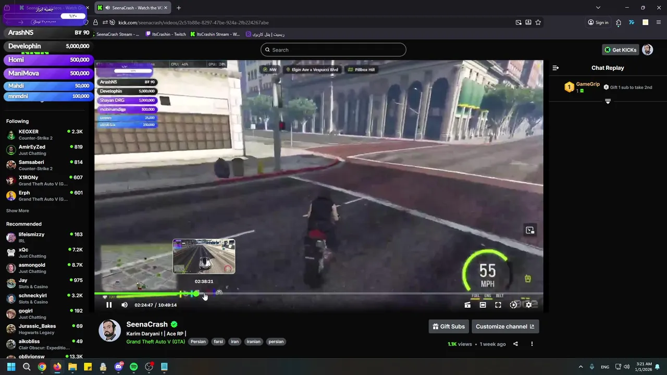
Task: Open KEOXER channel in Following
Action: tap(44, 135)
